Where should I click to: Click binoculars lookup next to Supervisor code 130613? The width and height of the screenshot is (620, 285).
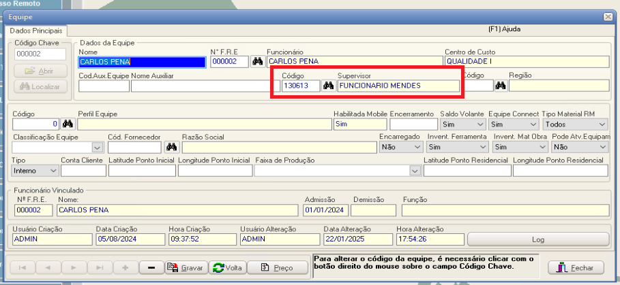(x=328, y=86)
